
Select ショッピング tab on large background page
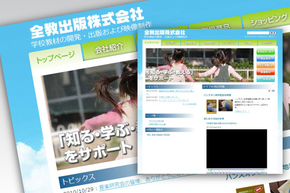click(268, 20)
